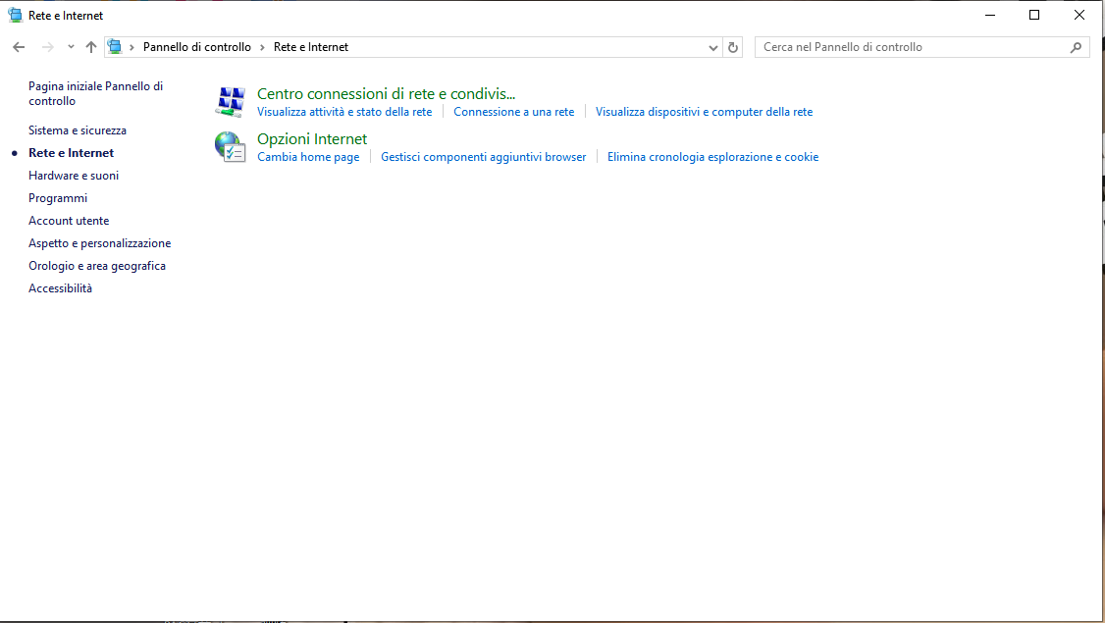Refresh the address bar view

click(x=733, y=47)
